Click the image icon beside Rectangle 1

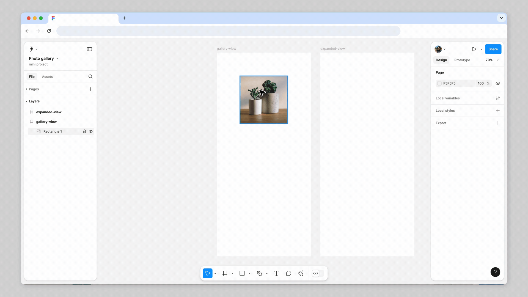tap(39, 131)
